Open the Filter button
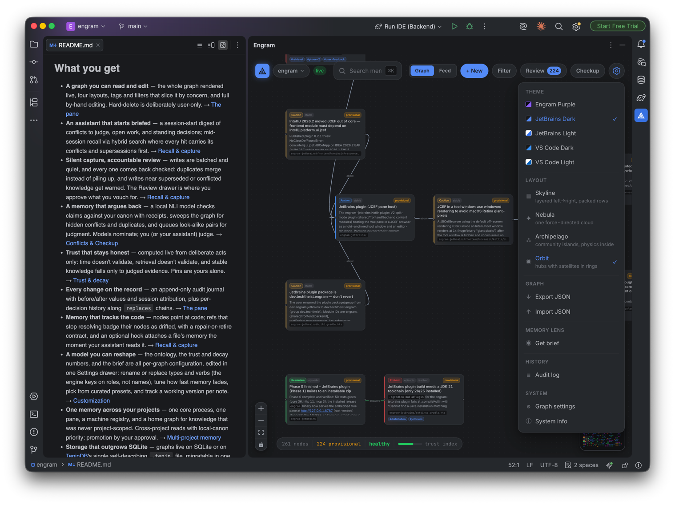Image resolution: width=675 pixels, height=505 pixels. (x=504, y=71)
